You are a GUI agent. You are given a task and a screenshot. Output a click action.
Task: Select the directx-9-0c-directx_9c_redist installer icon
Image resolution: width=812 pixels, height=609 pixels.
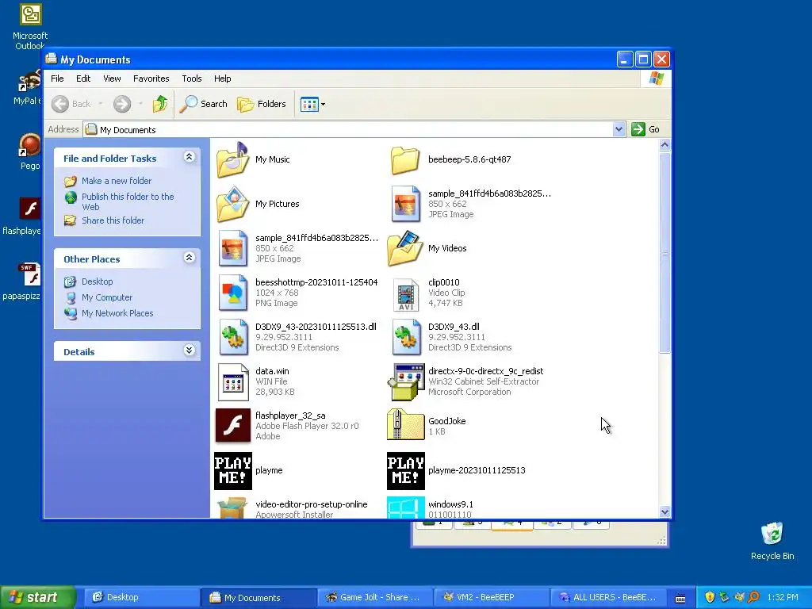(405, 381)
